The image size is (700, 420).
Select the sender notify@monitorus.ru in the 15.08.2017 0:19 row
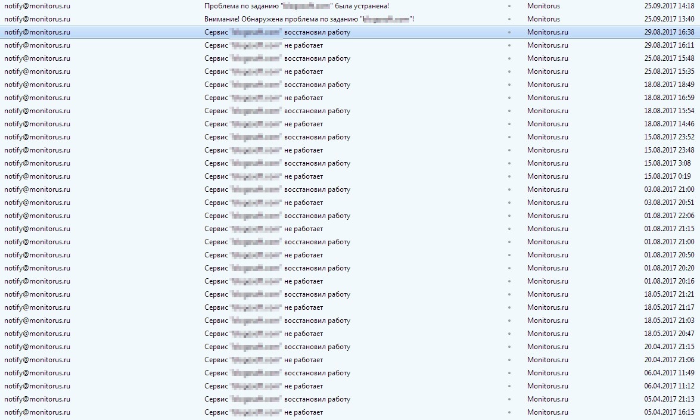[x=37, y=176]
